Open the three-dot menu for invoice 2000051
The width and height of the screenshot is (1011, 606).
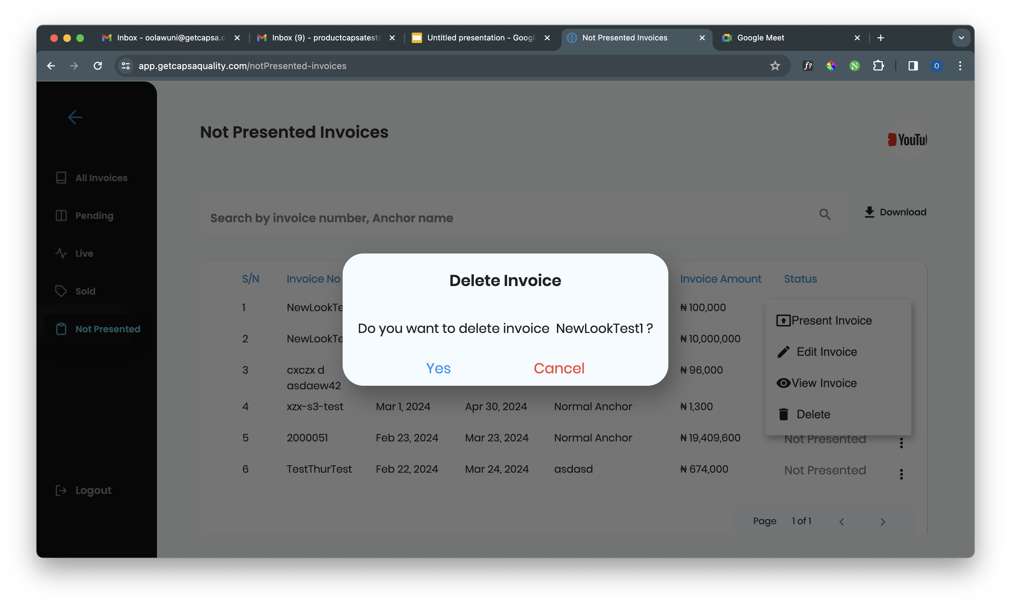(901, 443)
